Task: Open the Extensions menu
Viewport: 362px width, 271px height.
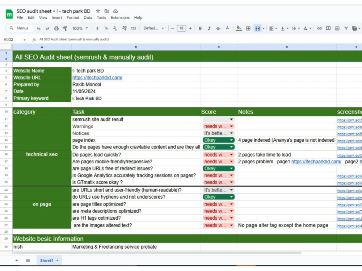Action: pyautogui.click(x=120, y=17)
